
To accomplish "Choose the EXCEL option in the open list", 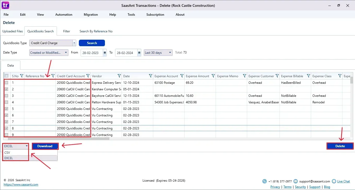I will [30, 158].
